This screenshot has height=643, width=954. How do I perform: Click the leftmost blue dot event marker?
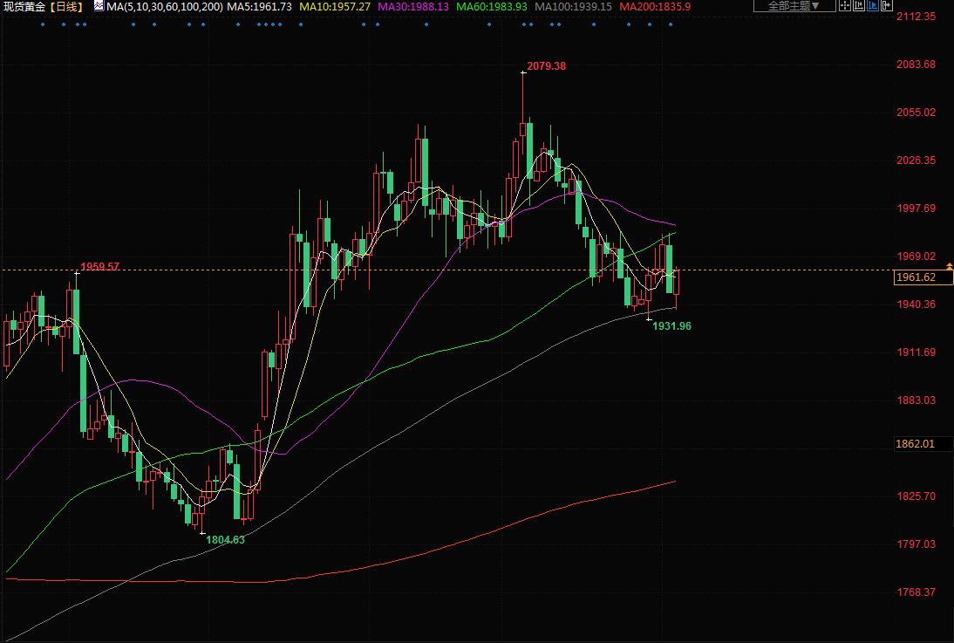tap(42, 24)
